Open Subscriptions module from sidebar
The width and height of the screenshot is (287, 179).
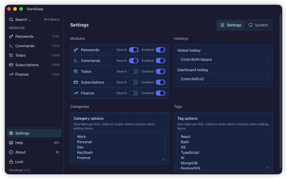tap(34, 65)
